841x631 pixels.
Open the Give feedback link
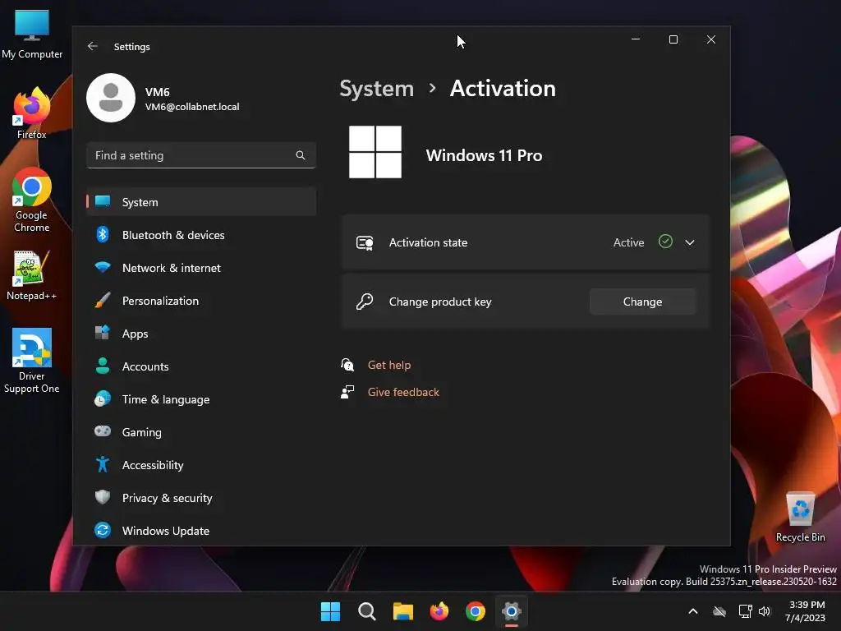[403, 392]
